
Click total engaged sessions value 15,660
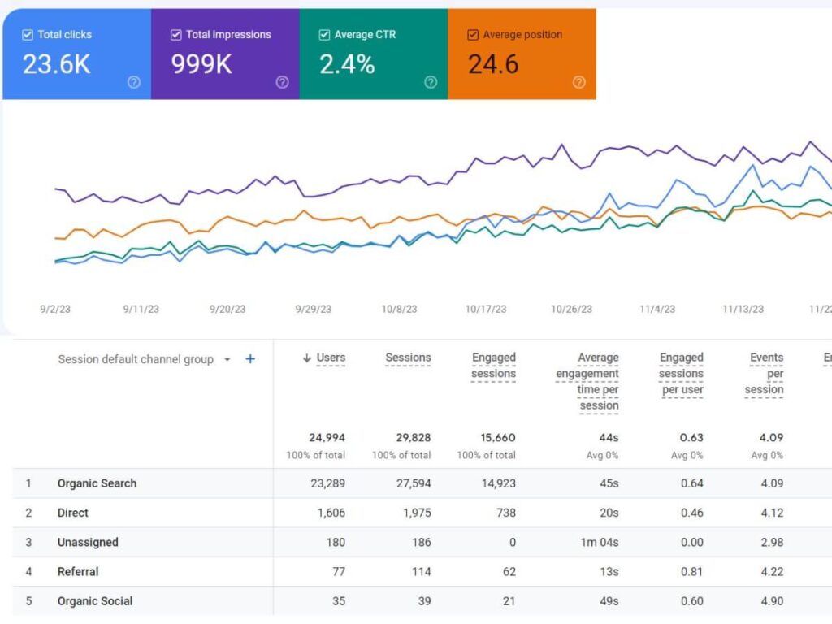498,438
